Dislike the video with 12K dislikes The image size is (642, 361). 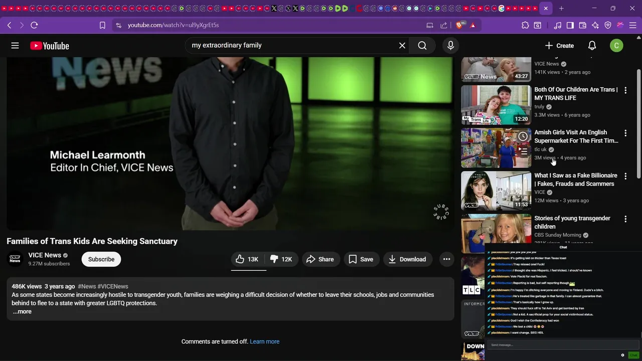(282, 259)
